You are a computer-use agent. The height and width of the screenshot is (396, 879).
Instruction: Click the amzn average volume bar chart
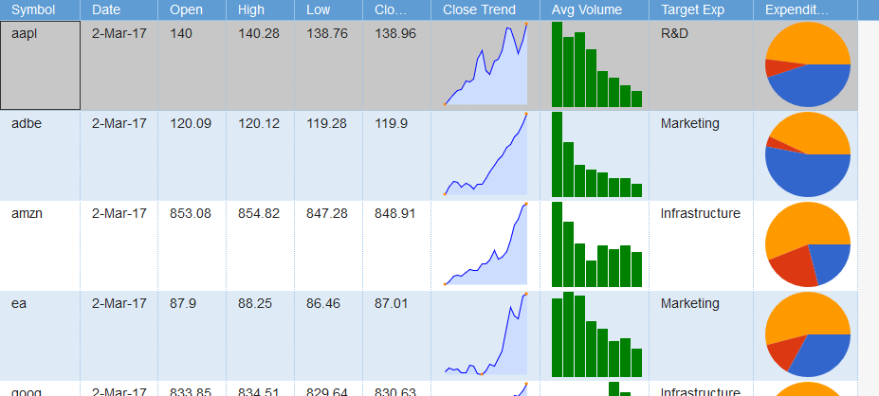coord(597,244)
